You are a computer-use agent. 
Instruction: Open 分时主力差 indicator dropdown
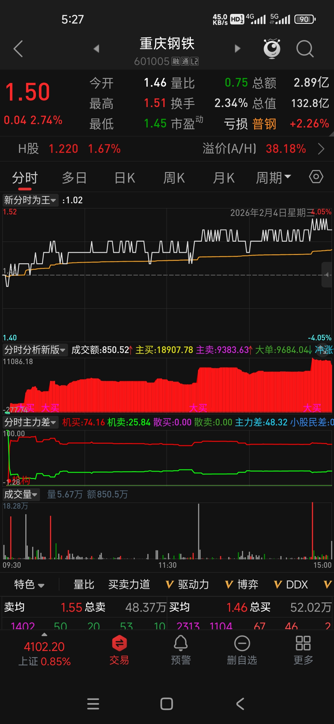pyautogui.click(x=30, y=422)
